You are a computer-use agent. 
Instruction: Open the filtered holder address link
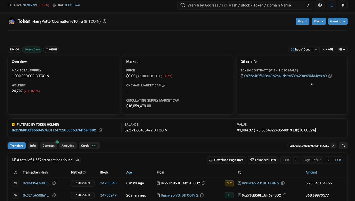pyautogui.click(x=54, y=130)
